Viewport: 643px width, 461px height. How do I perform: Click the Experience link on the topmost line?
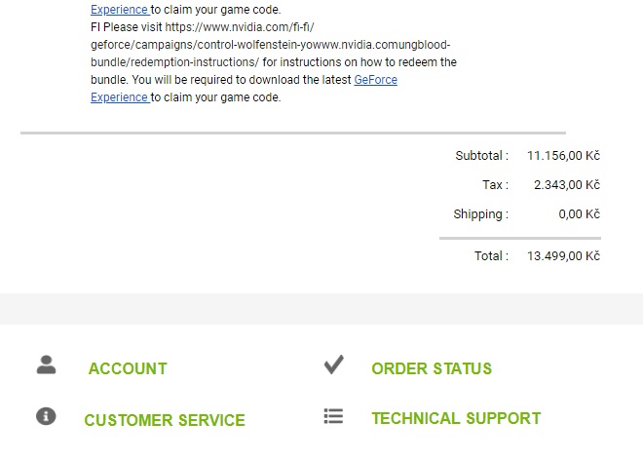(119, 10)
